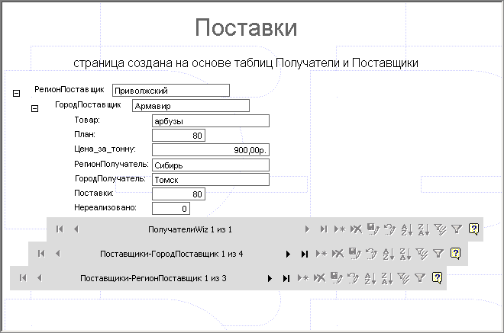Click the ГородПоставщик field with Армавир
Viewport: 504px width, 333px height.
click(x=191, y=106)
